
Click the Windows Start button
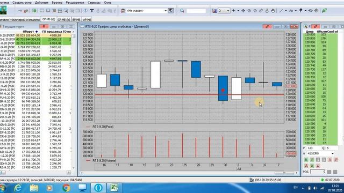click(3, 188)
